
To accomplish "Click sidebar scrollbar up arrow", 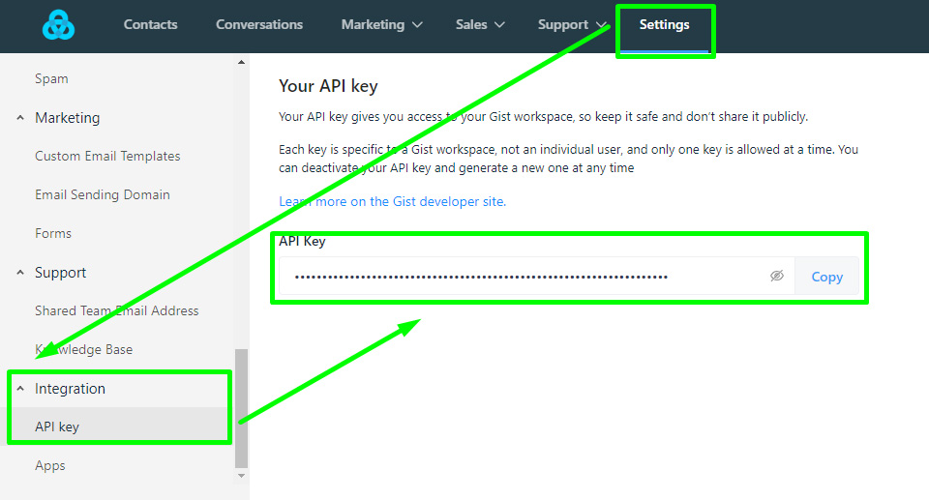I will pyautogui.click(x=241, y=62).
